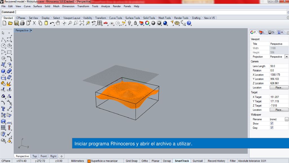The width and height of the screenshot is (289, 163).
Task: Uncheck the wallpaper Gray checkbox
Action: [x=272, y=128]
